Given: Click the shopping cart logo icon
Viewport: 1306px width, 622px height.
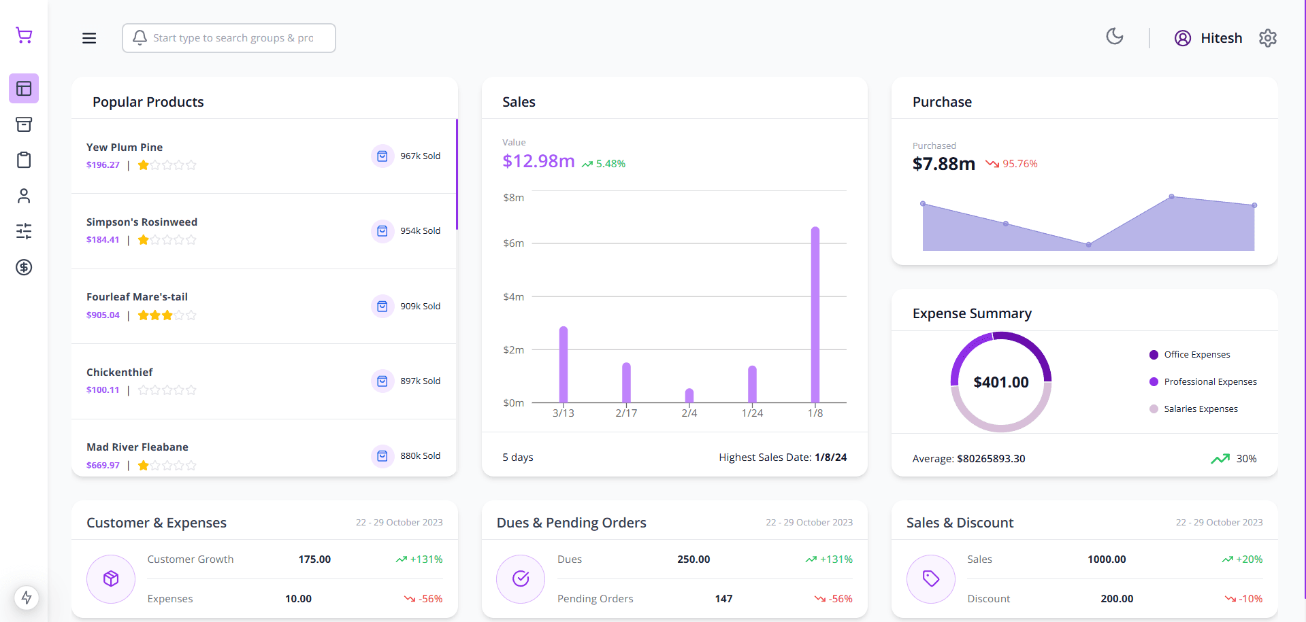Looking at the screenshot, I should 24,35.
